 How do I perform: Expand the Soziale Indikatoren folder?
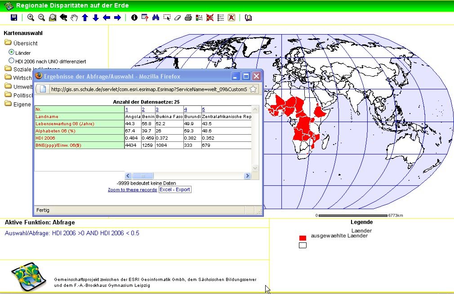pyautogui.click(x=8, y=69)
